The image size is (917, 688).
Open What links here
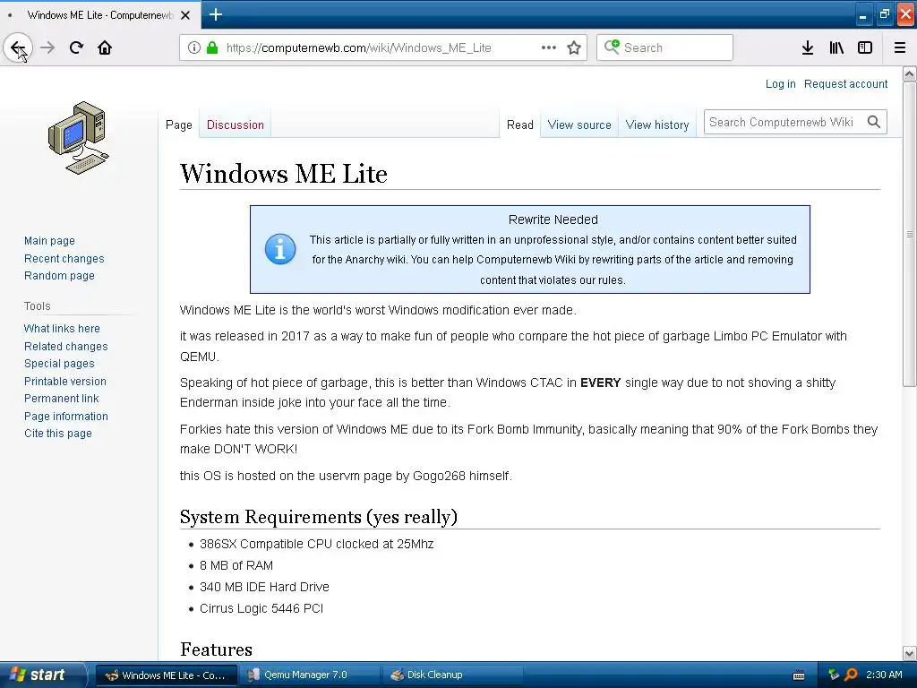tap(62, 328)
